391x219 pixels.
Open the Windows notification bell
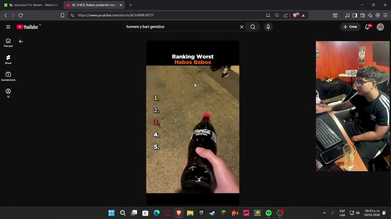(384, 213)
